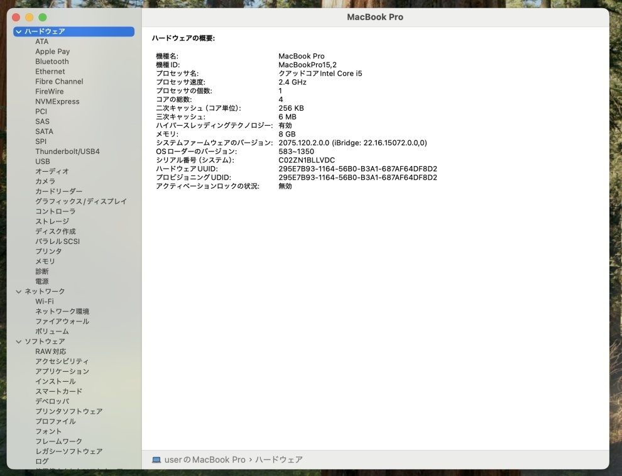Open SPI sidebar entry
Image resolution: width=622 pixels, height=476 pixels.
coord(41,141)
